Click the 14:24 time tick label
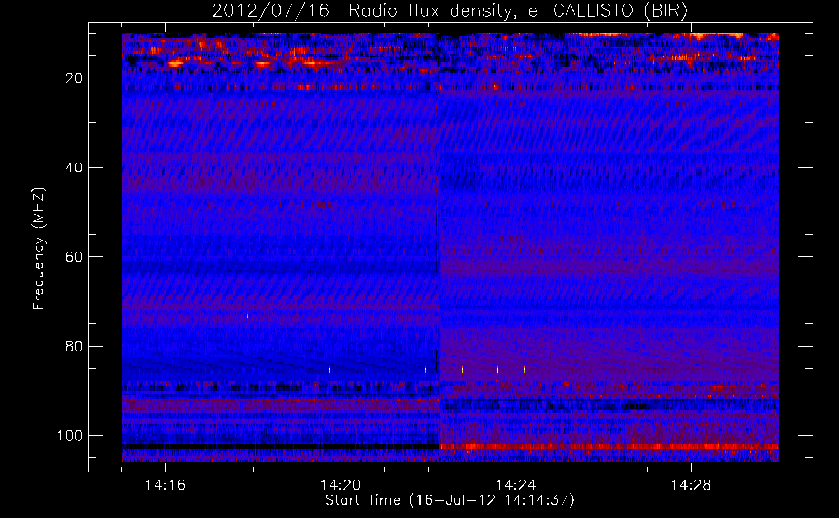Viewport: 839px width, 518px height. tap(516, 485)
